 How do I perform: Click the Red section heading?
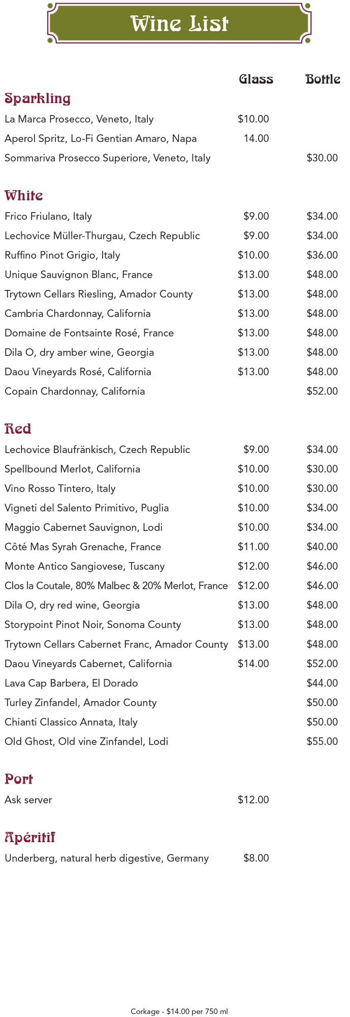point(18,429)
